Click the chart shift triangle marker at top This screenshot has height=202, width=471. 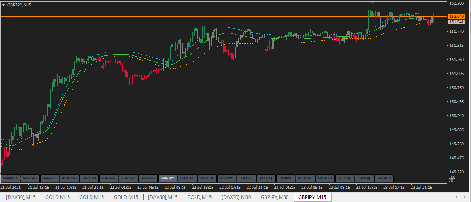(x=373, y=3)
